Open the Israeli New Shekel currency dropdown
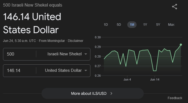188x103 pixels. tap(63, 54)
